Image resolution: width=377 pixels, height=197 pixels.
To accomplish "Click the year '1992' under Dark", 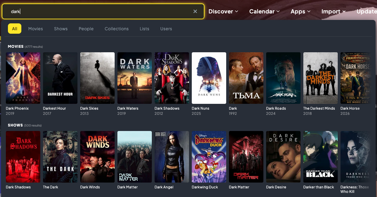I will click(233, 113).
